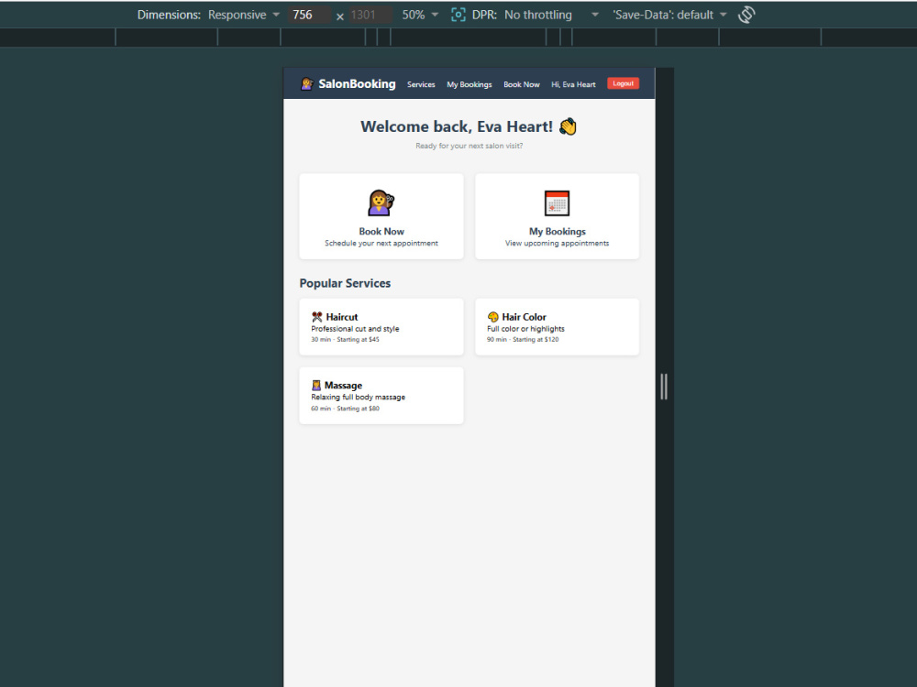This screenshot has width=917, height=687.
Task: Click the calendar emoji in My Bookings card
Action: coord(557,202)
